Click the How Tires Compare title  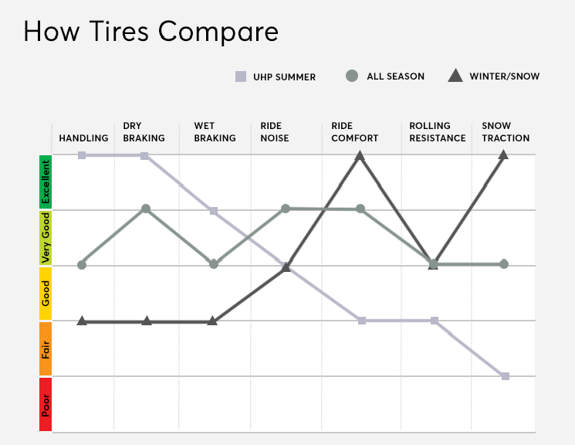point(151,32)
